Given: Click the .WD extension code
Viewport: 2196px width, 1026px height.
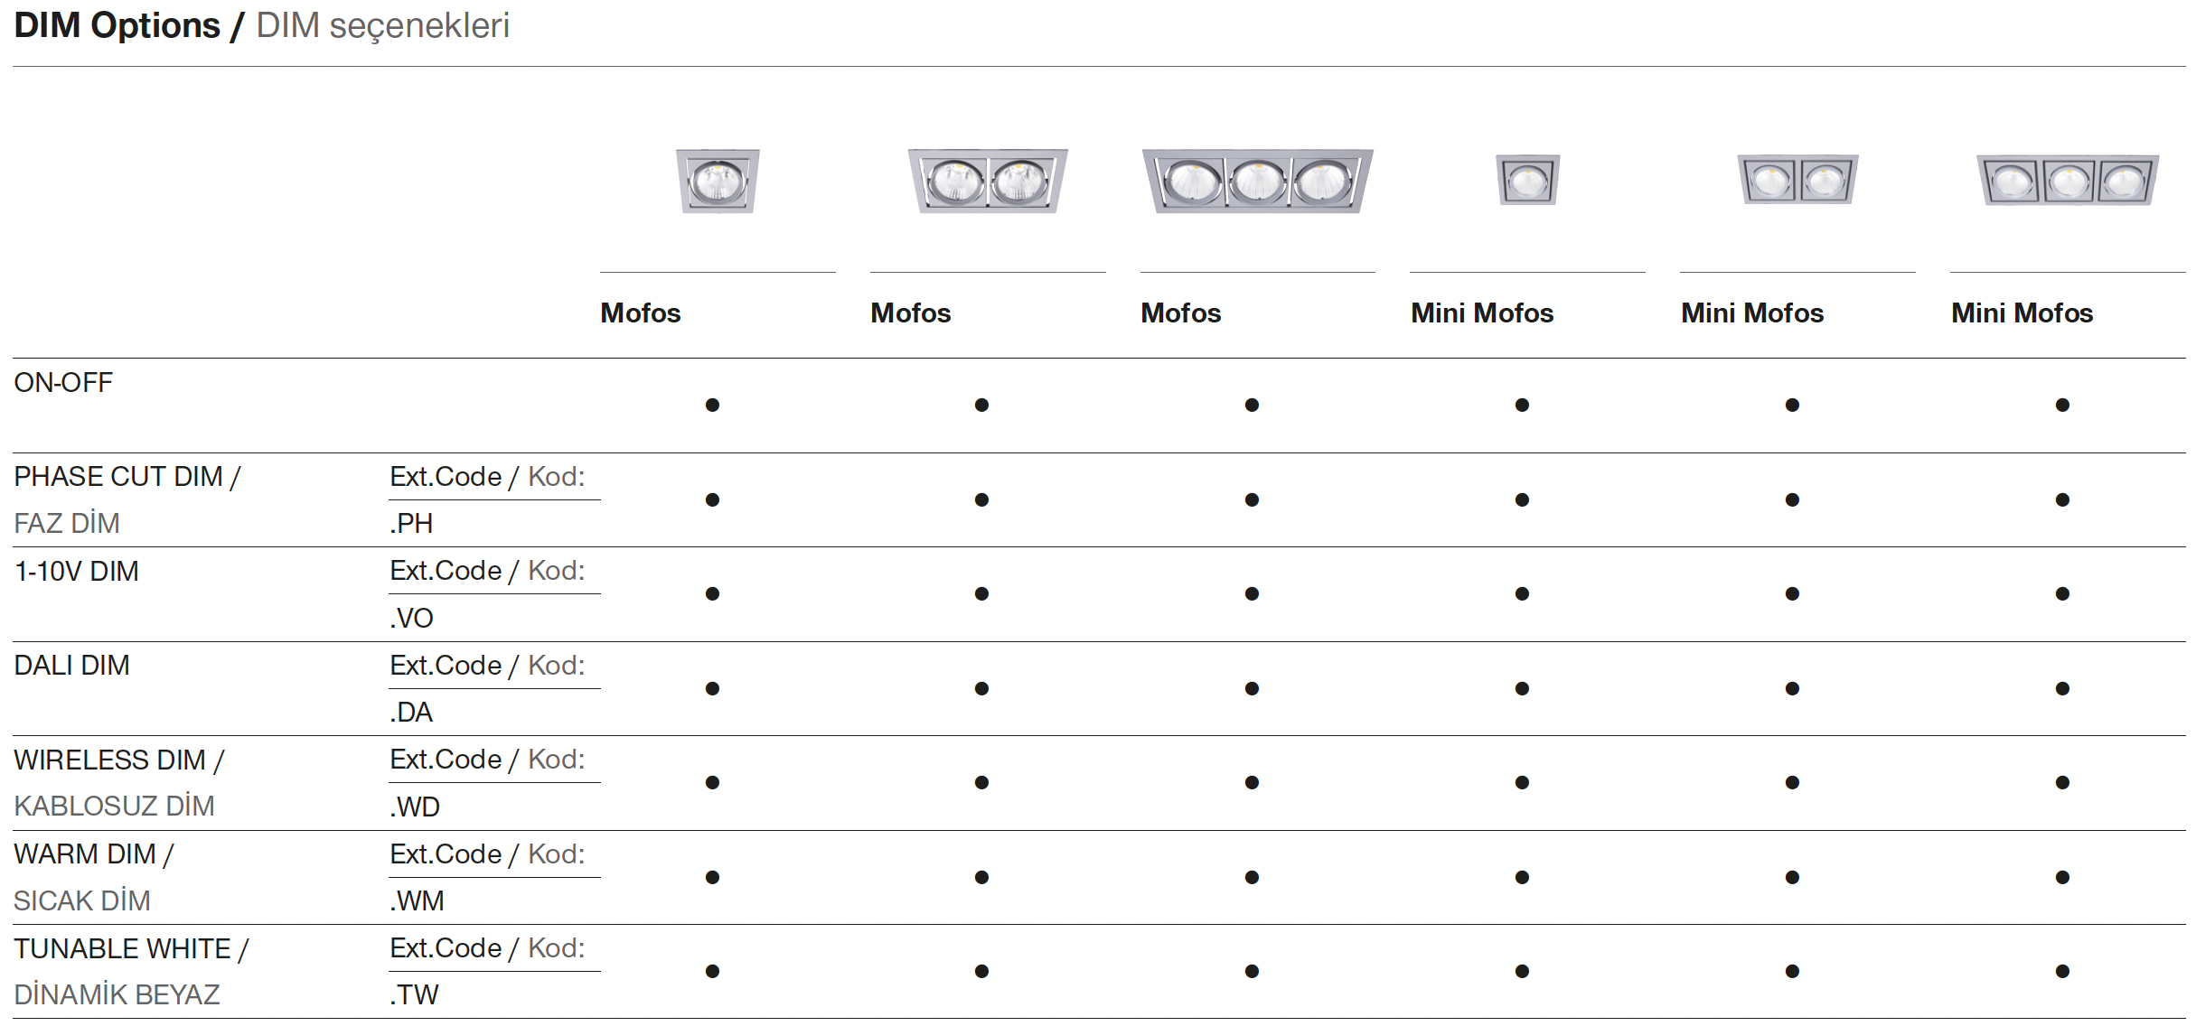Looking at the screenshot, I should click(x=415, y=807).
